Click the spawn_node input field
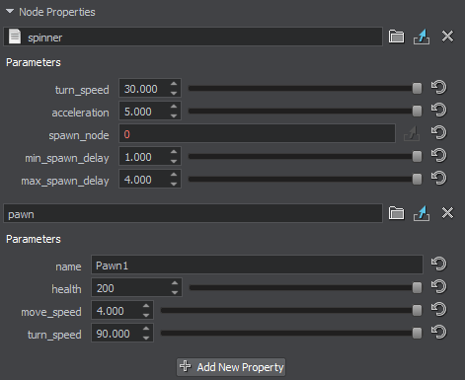The width and height of the screenshot is (465, 380). click(257, 133)
